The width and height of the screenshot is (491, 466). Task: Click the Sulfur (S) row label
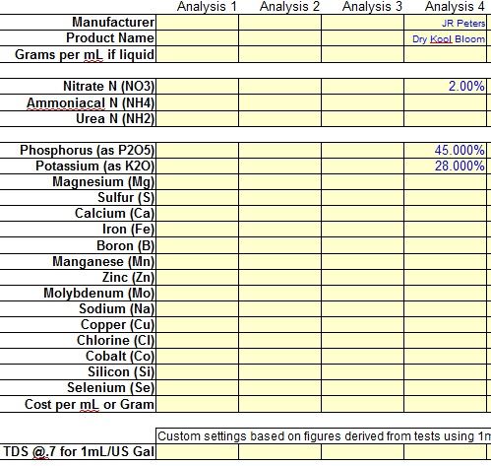[126, 198]
